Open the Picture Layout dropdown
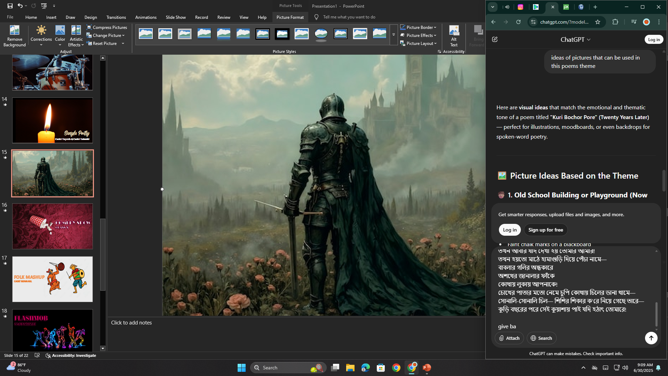The height and width of the screenshot is (376, 668). (x=418, y=44)
